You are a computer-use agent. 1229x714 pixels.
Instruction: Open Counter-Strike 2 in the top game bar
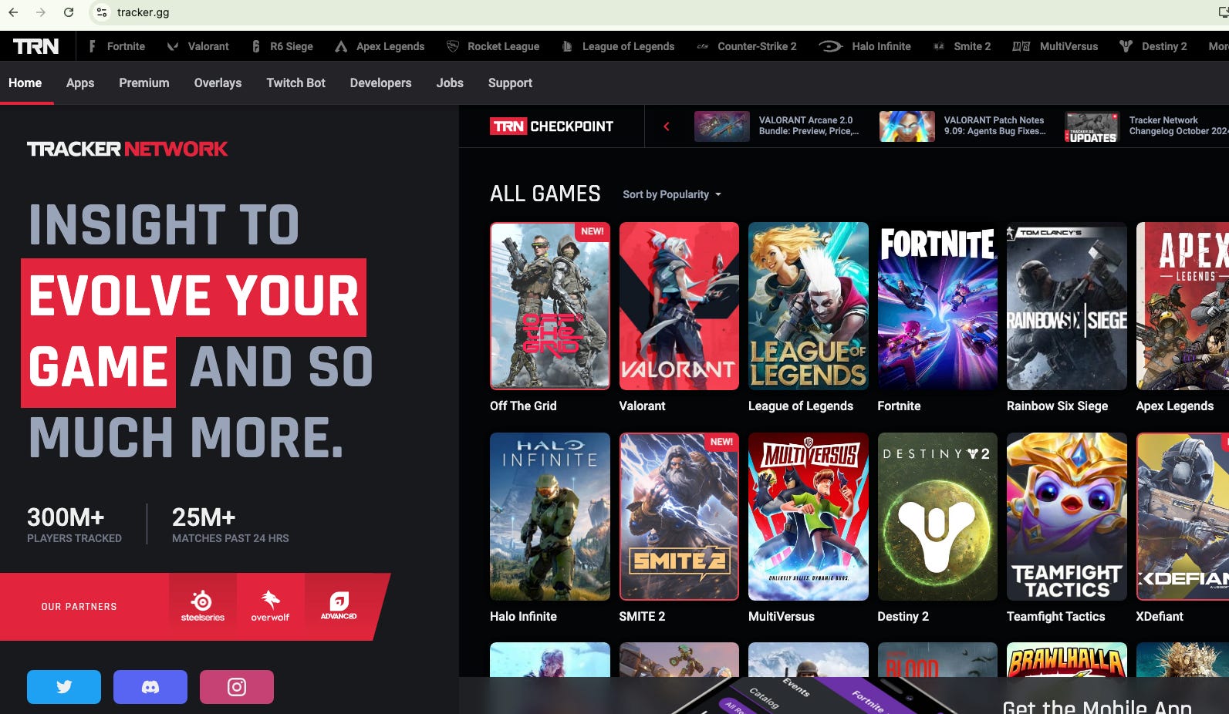point(747,46)
